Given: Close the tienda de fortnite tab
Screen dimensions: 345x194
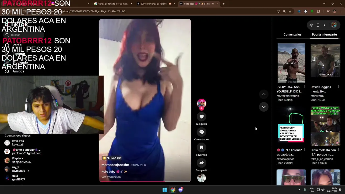Looking at the screenshot, I should coord(132,4).
